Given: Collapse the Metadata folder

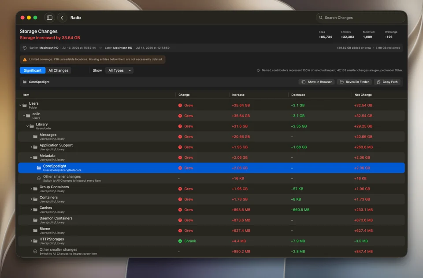Looking at the screenshot, I should pos(31,157).
